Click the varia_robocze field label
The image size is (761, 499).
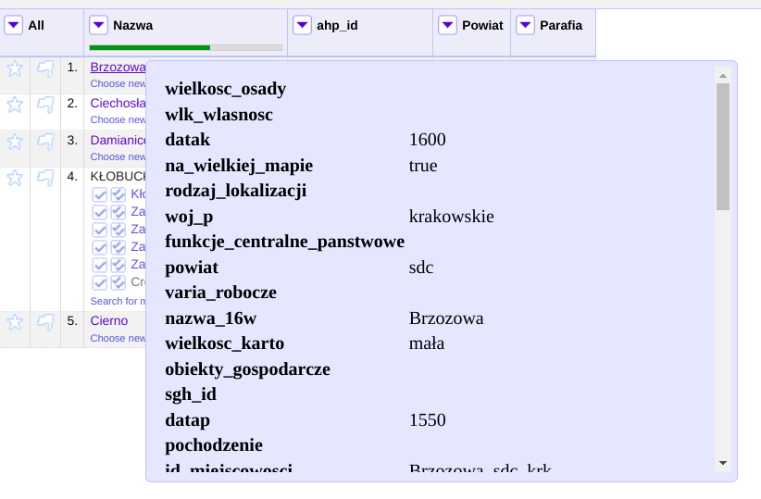click(x=221, y=293)
